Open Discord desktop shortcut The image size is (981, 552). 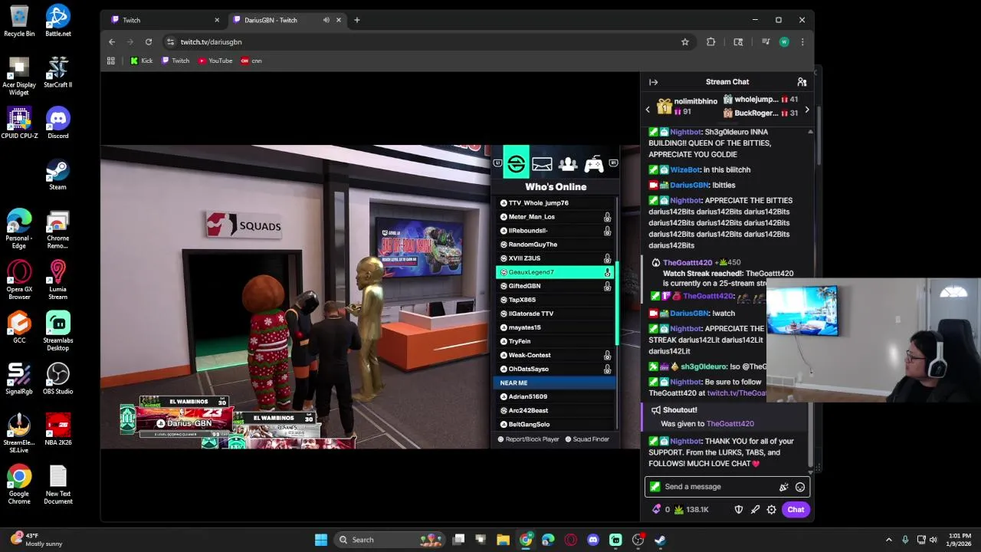(58, 123)
